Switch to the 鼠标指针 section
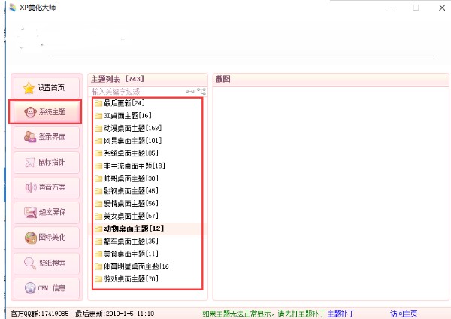The width and height of the screenshot is (451, 319). pos(47,163)
